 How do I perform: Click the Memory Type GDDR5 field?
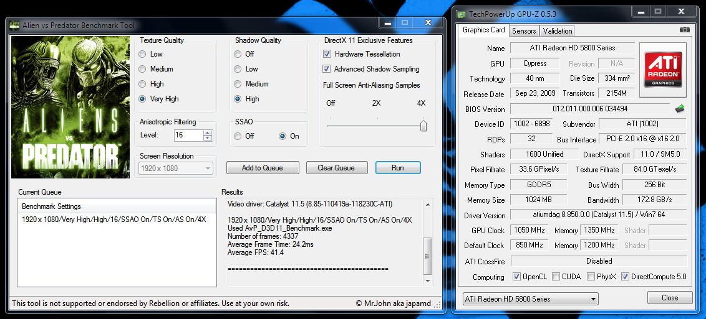coord(538,185)
